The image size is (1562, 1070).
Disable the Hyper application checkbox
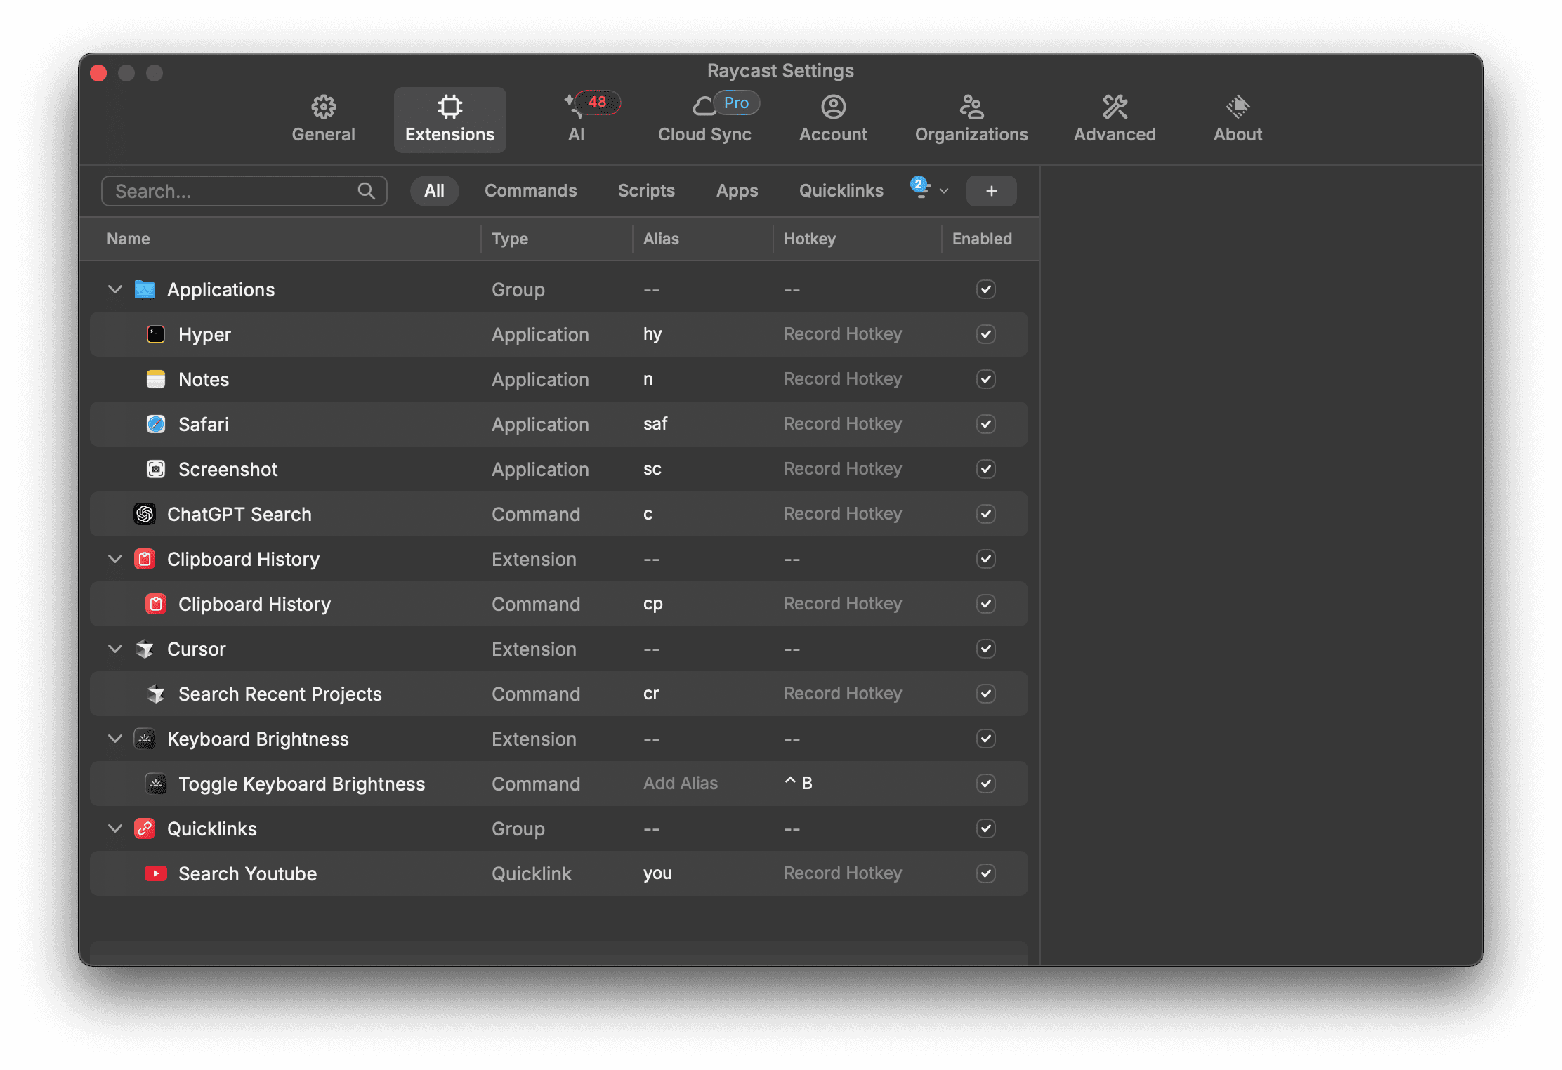click(985, 334)
